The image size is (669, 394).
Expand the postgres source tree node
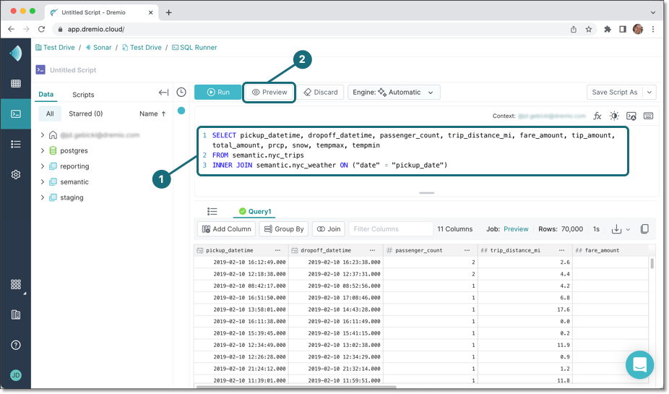coord(43,151)
